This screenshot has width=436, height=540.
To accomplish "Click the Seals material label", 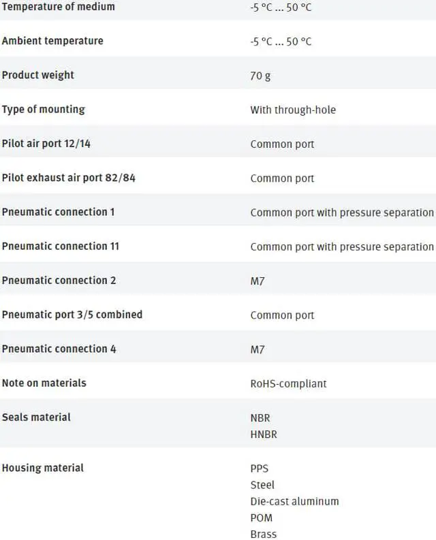I will tap(36, 417).
